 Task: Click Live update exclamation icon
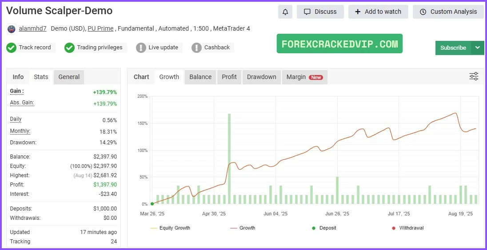(141, 48)
